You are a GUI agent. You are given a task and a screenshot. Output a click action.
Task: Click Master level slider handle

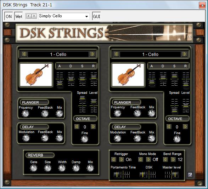tap(175, 175)
